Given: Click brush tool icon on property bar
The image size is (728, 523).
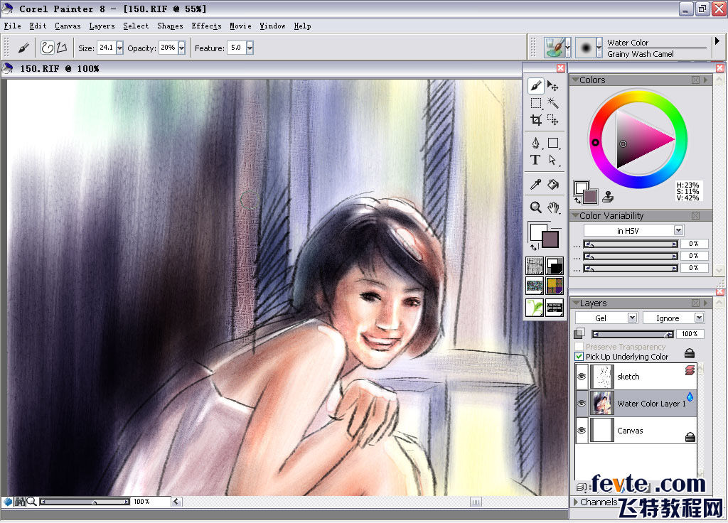Looking at the screenshot, I should [23, 48].
